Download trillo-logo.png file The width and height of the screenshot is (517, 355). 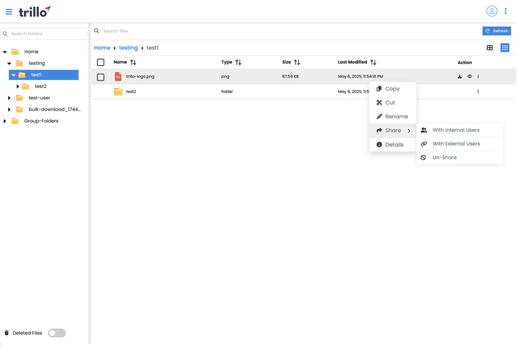460,77
